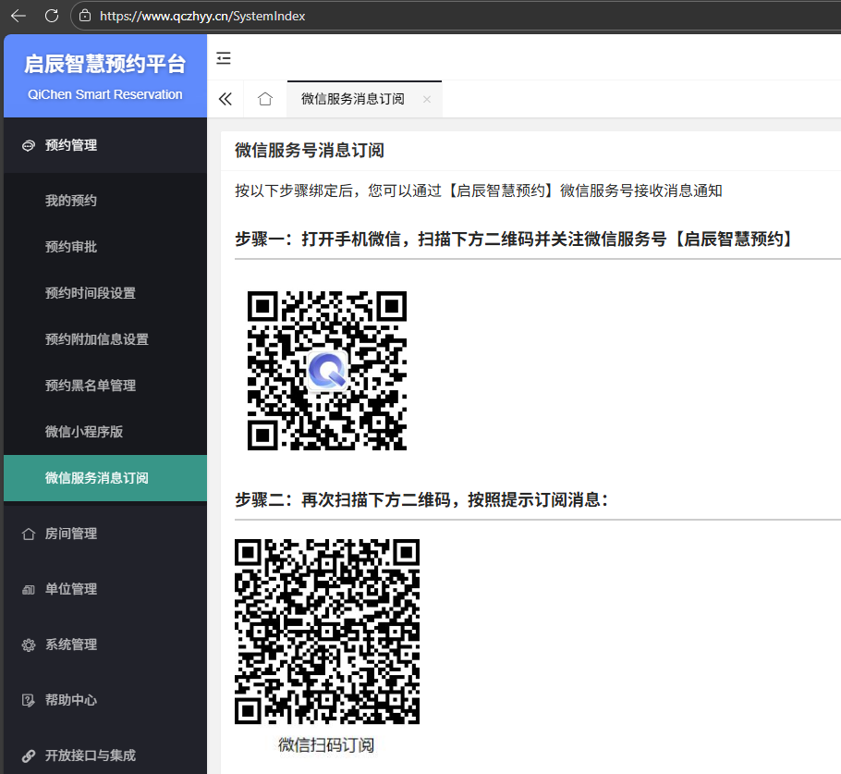Click the browser back arrow
This screenshot has width=841, height=774.
tap(18, 16)
